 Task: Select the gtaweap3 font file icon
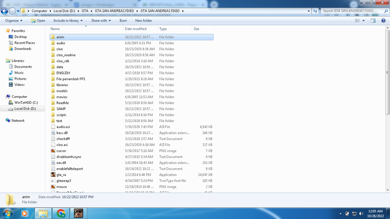click(x=53, y=181)
